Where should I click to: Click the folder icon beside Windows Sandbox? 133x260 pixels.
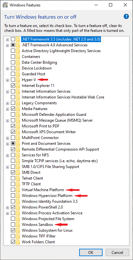tap(18, 225)
